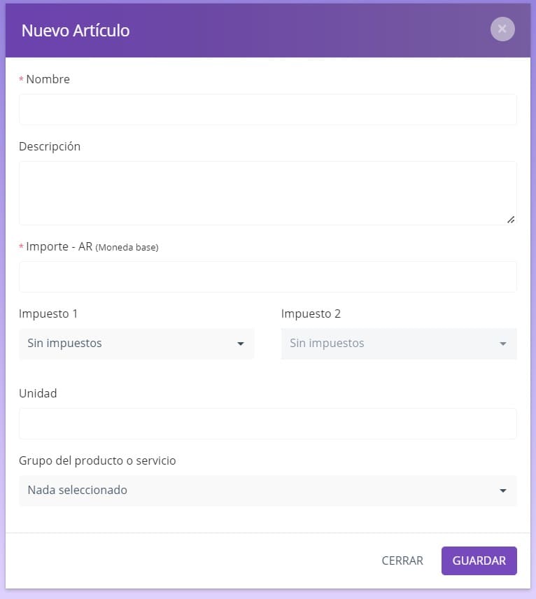The height and width of the screenshot is (599, 536).
Task: Focus the Nombre text field
Action: 268,109
